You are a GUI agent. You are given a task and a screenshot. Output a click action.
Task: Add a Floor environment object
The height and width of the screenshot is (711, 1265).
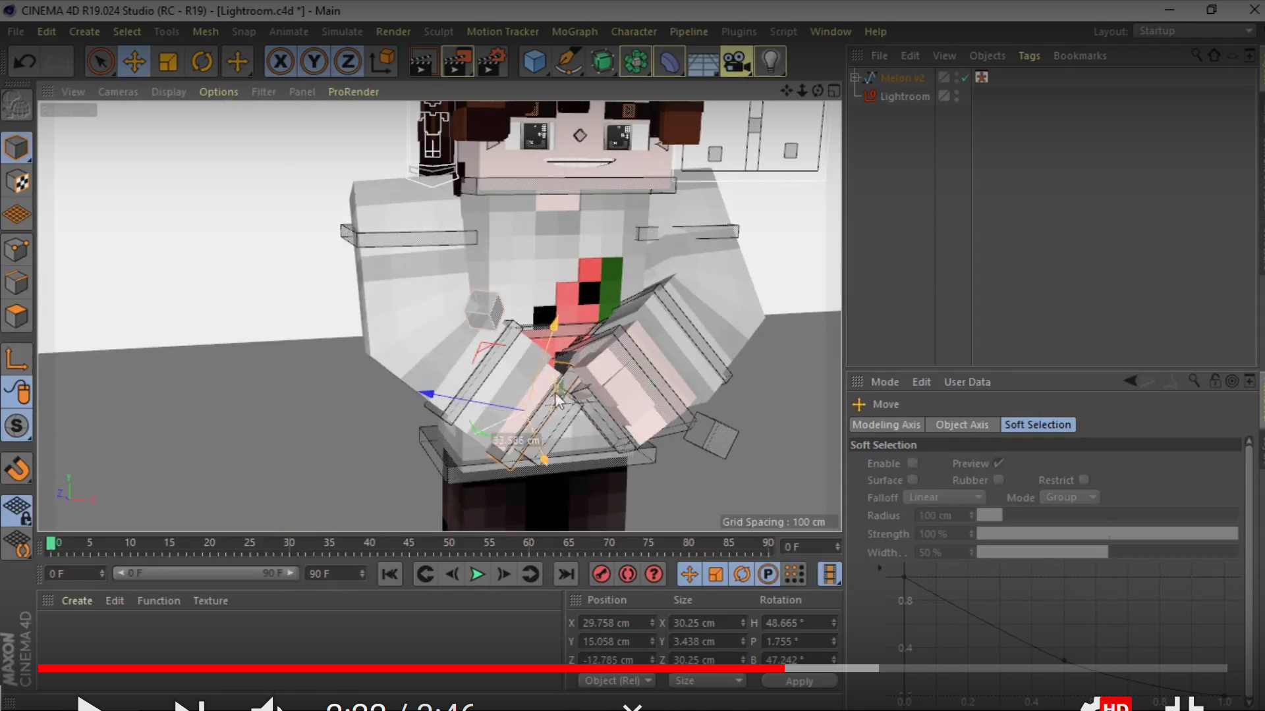pos(703,62)
